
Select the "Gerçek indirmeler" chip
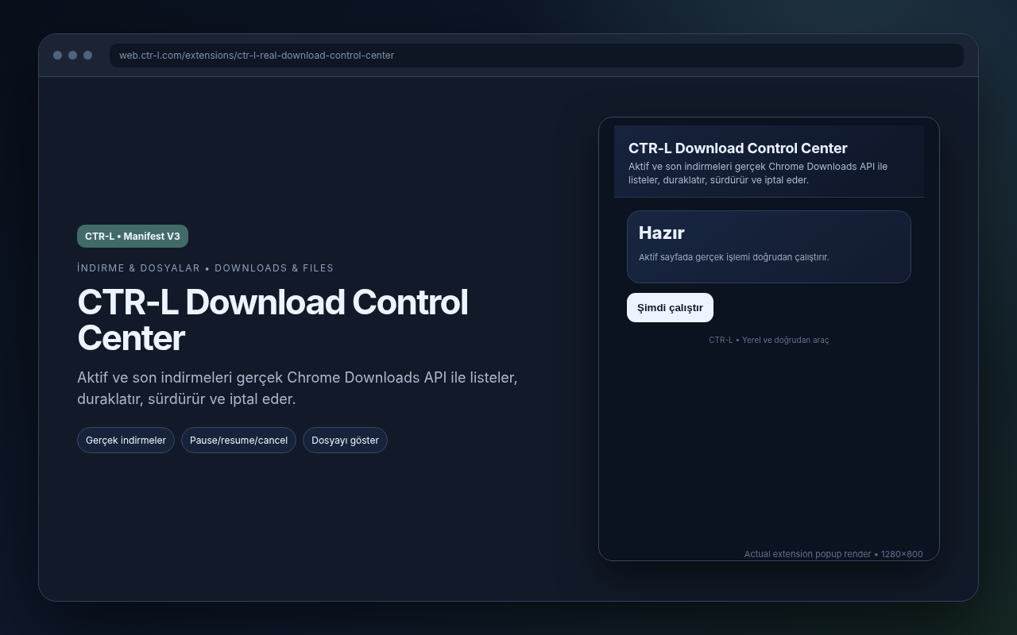point(126,441)
